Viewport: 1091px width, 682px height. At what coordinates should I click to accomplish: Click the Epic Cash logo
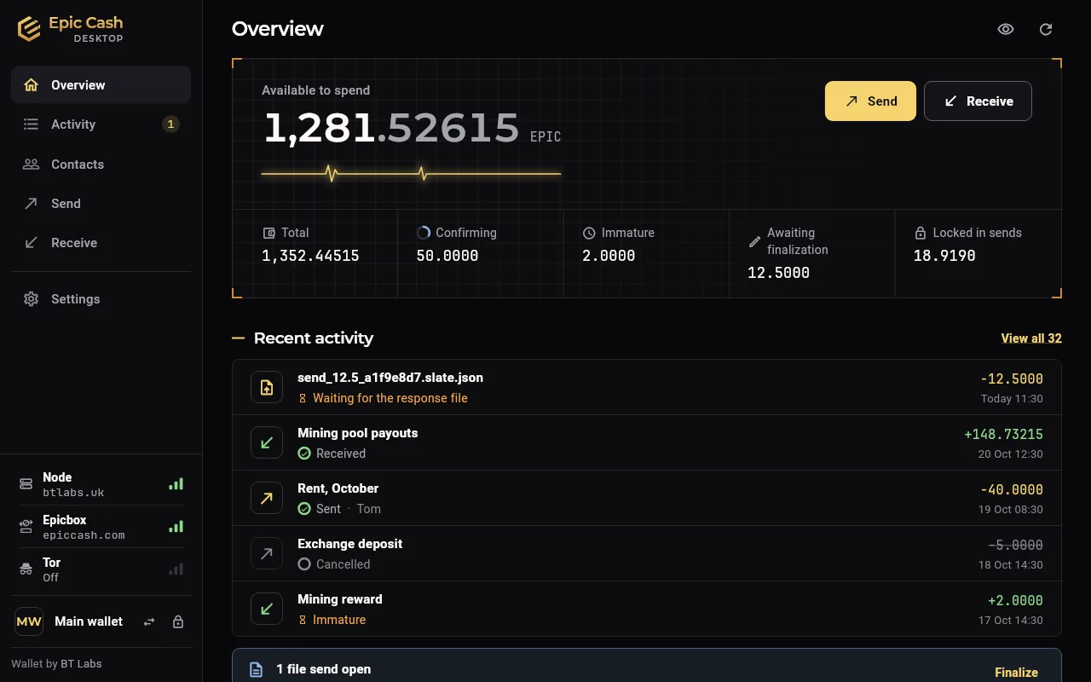pos(71,29)
